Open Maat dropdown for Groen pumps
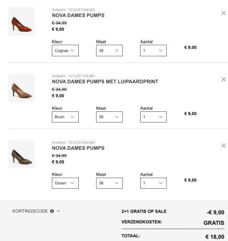This screenshot has height=241, width=228. (109, 183)
